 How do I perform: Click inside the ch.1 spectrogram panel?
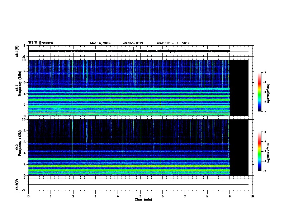point(138,88)
